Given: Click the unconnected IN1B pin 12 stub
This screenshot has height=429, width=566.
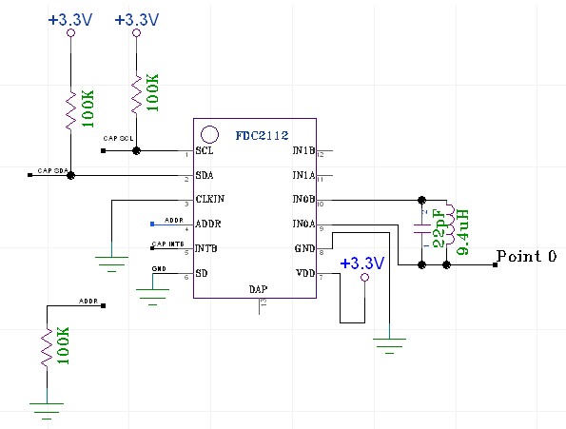Looking at the screenshot, I should (x=324, y=151).
